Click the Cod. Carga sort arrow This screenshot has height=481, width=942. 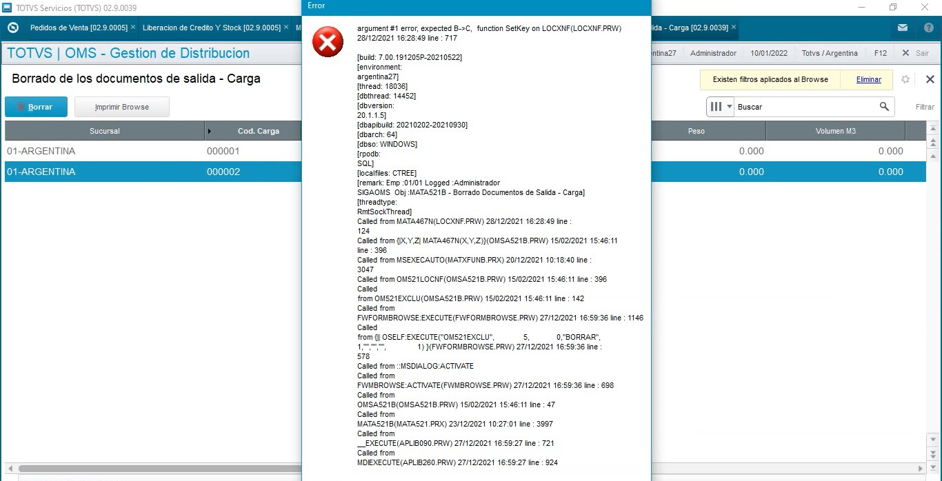(x=210, y=131)
